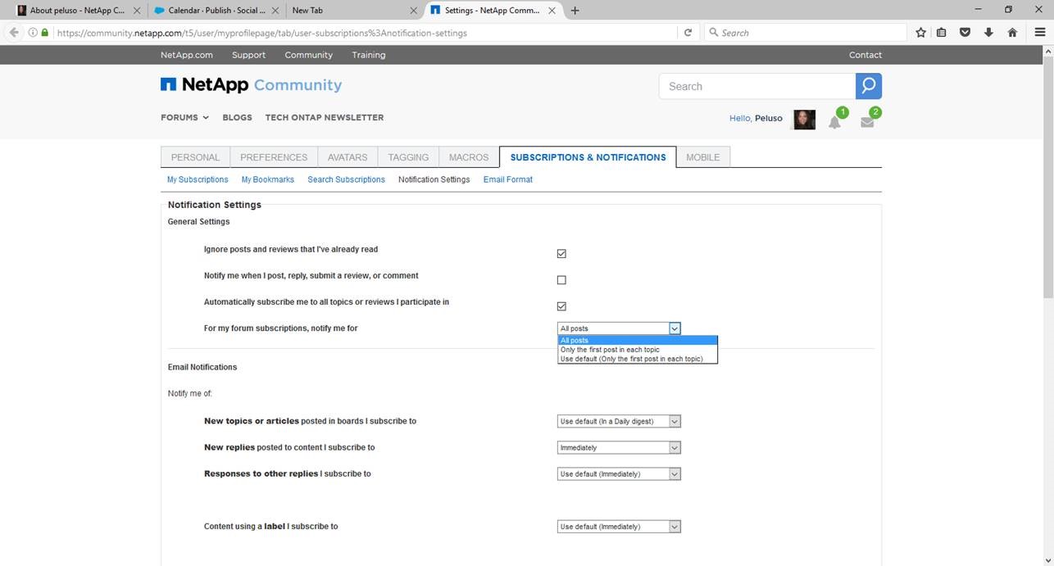Click the user avatar picture
The width and height of the screenshot is (1054, 566).
pos(804,120)
